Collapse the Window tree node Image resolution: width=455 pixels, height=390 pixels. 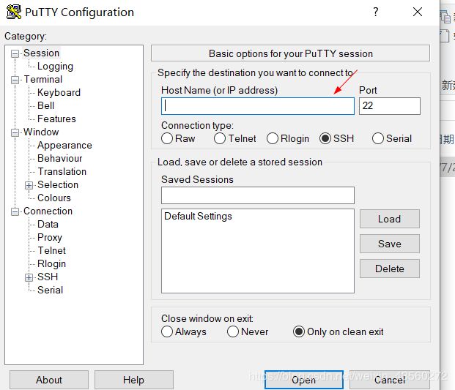15,132
